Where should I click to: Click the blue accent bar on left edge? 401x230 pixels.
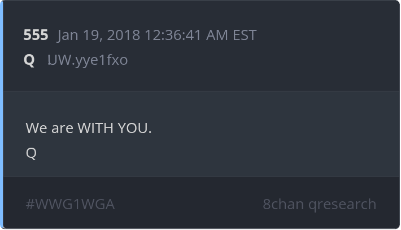[2, 115]
